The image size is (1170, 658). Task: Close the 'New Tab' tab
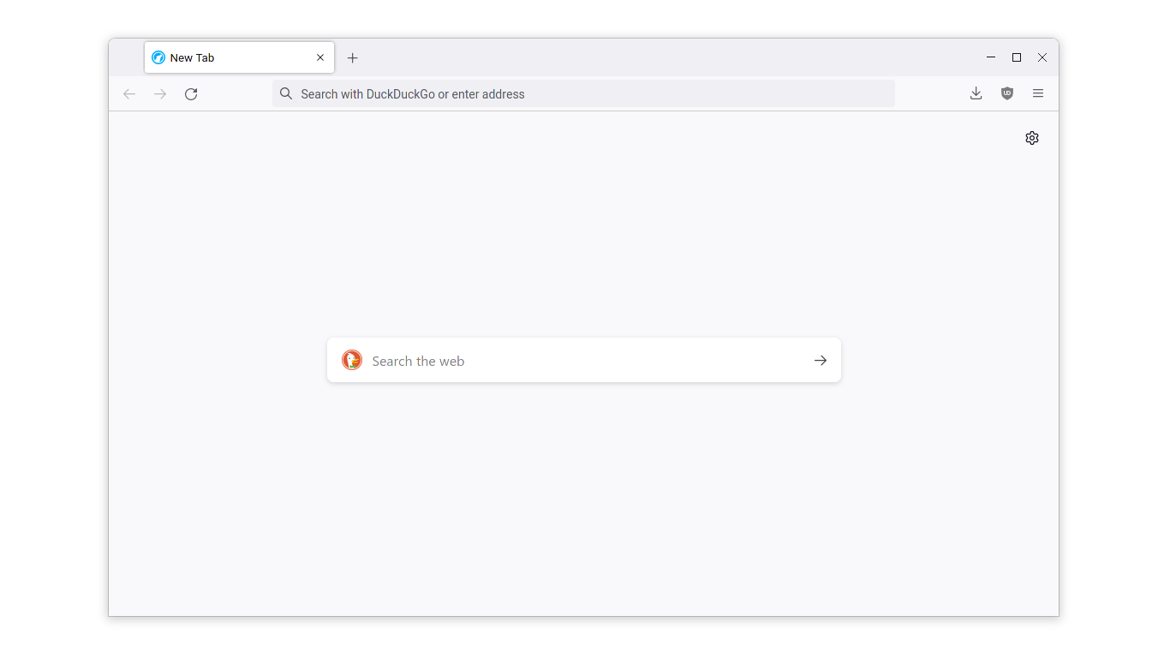point(320,58)
